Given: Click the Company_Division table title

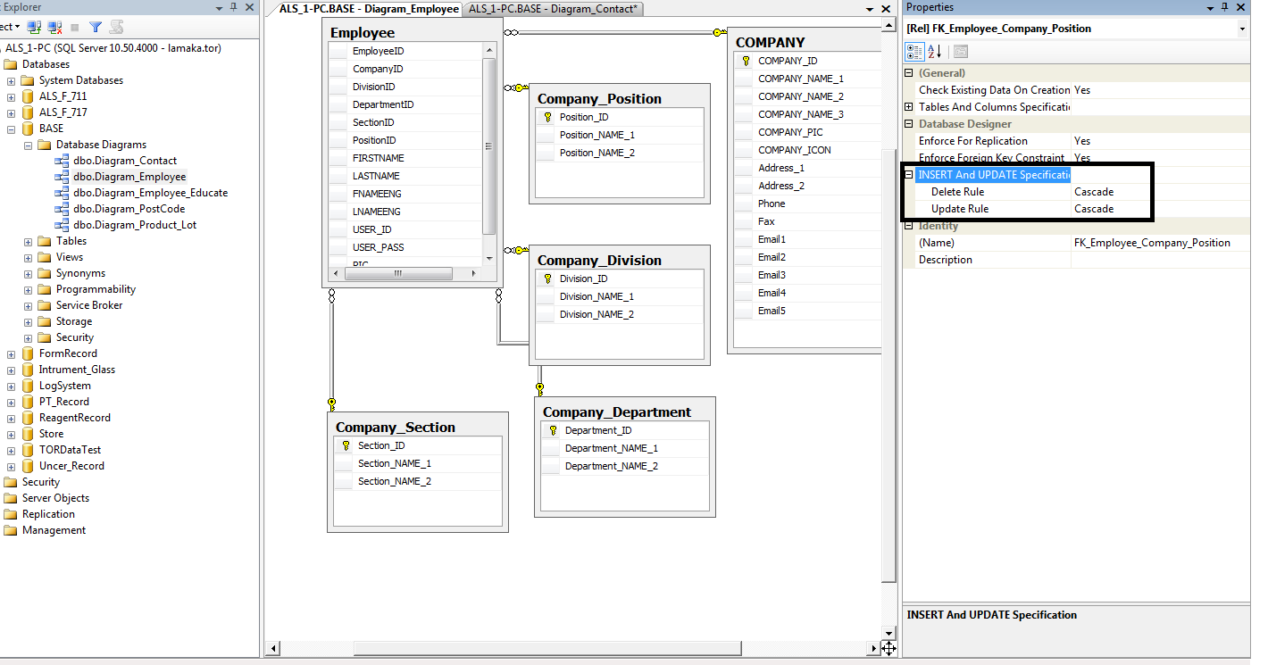Looking at the screenshot, I should (599, 261).
